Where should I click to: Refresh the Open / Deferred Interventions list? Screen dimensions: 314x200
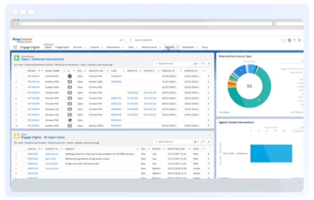(203, 64)
